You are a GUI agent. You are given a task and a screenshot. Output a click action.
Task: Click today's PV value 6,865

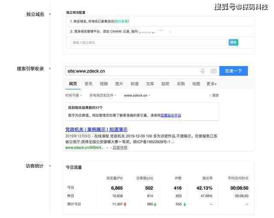[x=117, y=188]
